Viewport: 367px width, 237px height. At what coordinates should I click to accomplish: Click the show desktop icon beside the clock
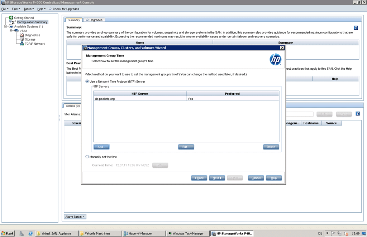click(x=364, y=233)
